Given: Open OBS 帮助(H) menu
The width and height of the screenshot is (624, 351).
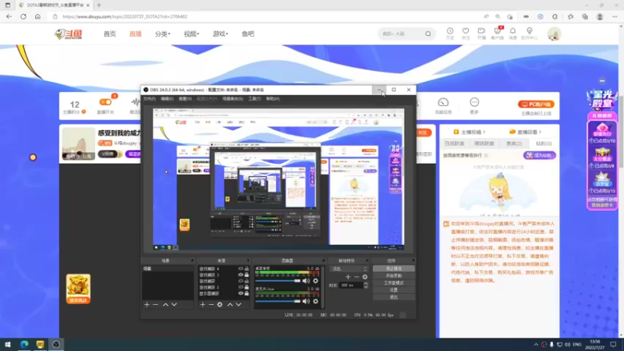Looking at the screenshot, I should (272, 99).
